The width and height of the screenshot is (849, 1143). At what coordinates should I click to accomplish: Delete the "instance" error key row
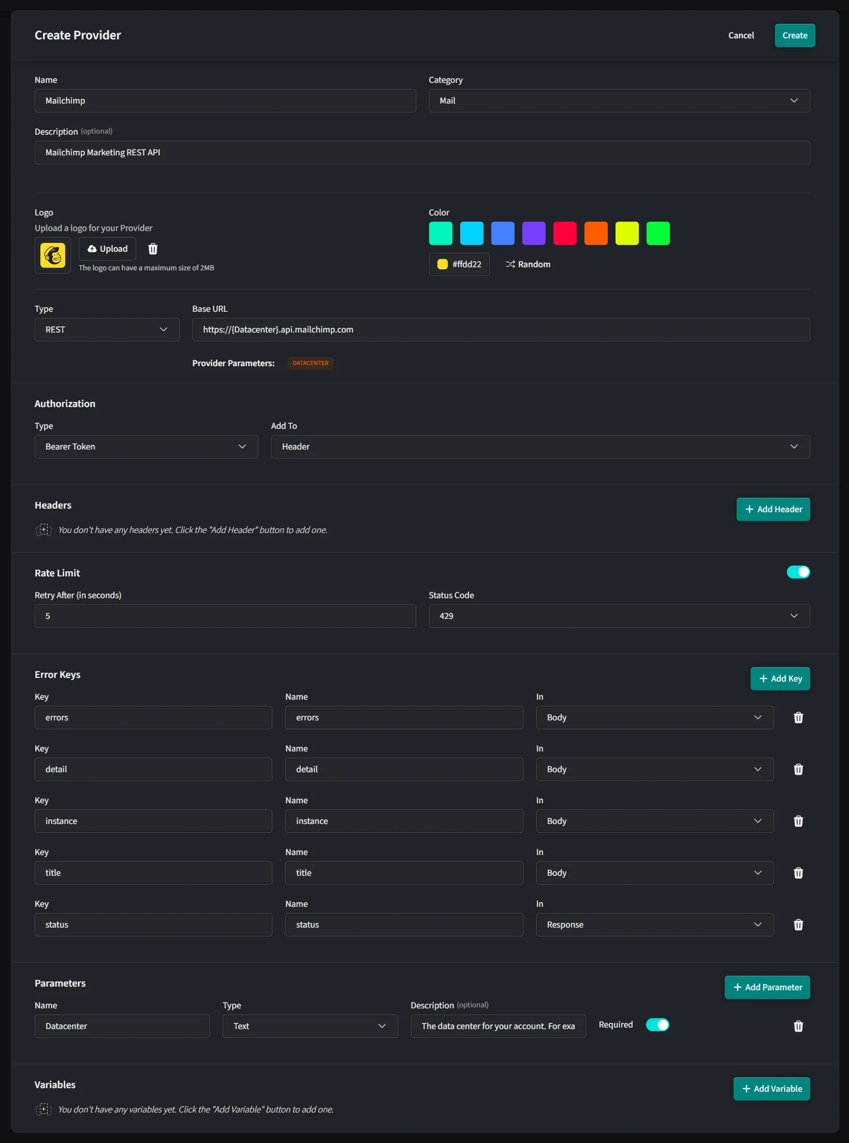(798, 821)
